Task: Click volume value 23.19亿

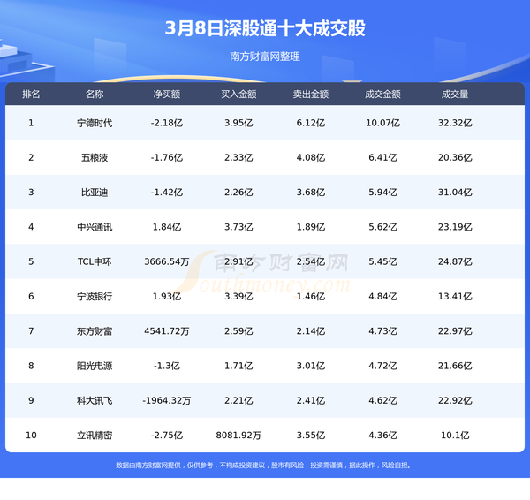Action: (455, 227)
